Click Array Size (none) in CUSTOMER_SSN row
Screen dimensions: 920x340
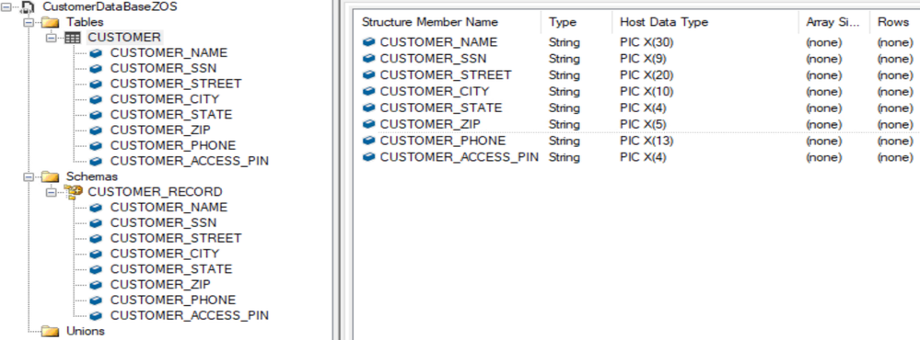pos(824,59)
